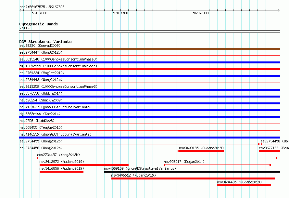
Task: Open dgv1201e199 (1000GenomesConsortiumPhase1) label
Action: [59, 66]
